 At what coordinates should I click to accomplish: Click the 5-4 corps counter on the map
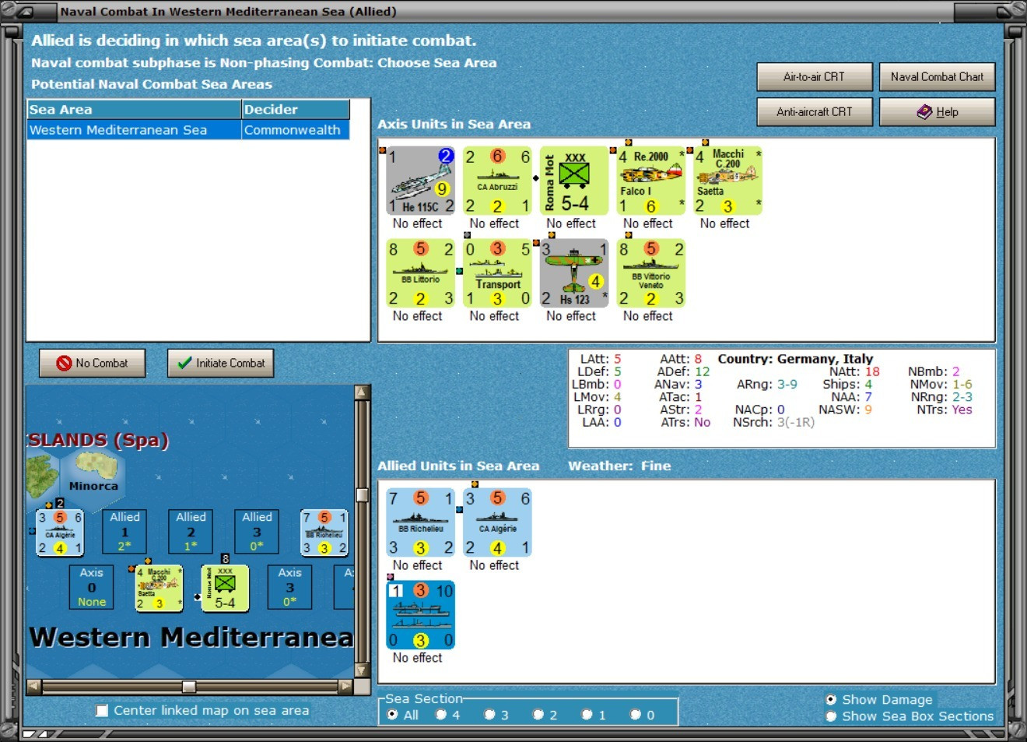coord(225,588)
